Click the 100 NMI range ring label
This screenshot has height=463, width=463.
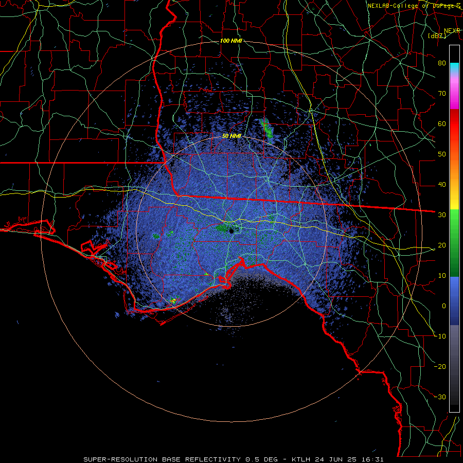231,41
